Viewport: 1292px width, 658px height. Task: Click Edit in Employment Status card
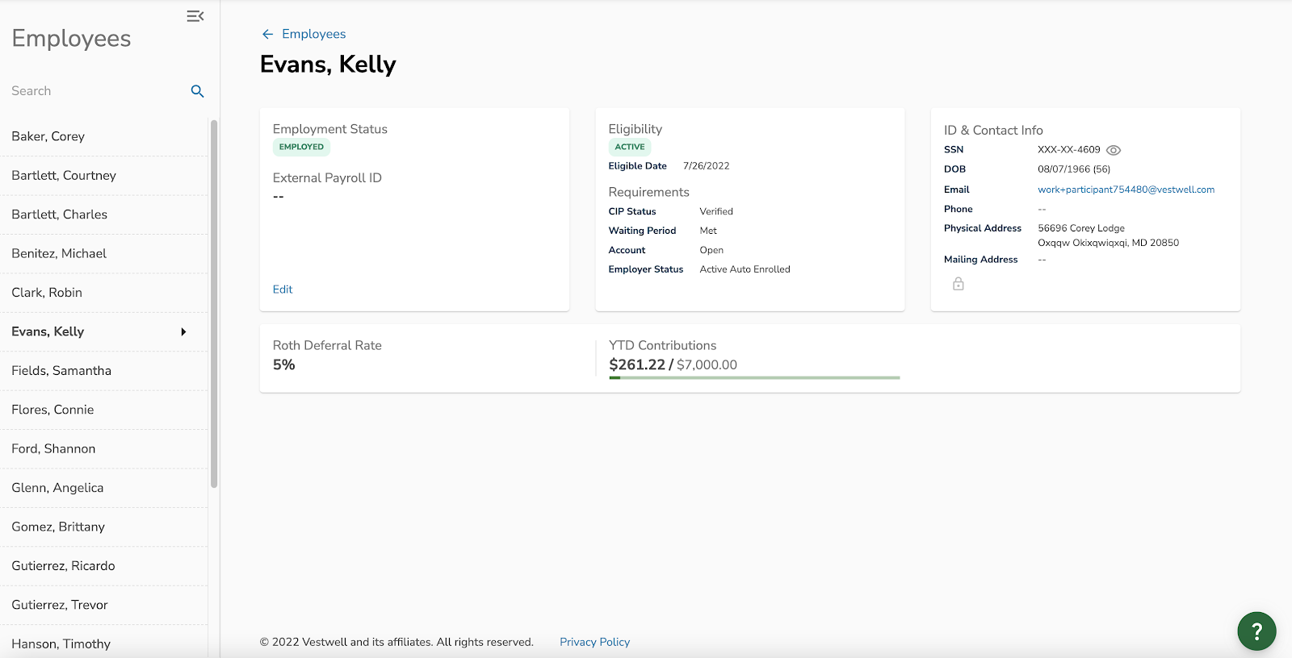click(x=283, y=289)
